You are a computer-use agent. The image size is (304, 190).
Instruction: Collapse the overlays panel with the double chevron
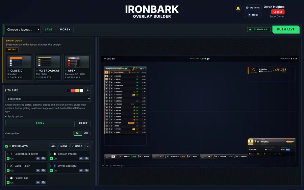click(x=88, y=146)
